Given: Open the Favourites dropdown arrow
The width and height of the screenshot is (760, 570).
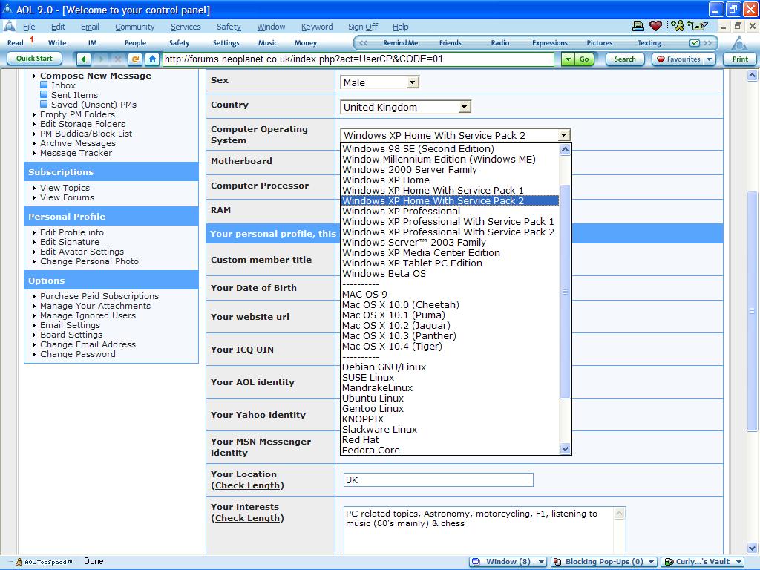Looking at the screenshot, I should coord(709,59).
